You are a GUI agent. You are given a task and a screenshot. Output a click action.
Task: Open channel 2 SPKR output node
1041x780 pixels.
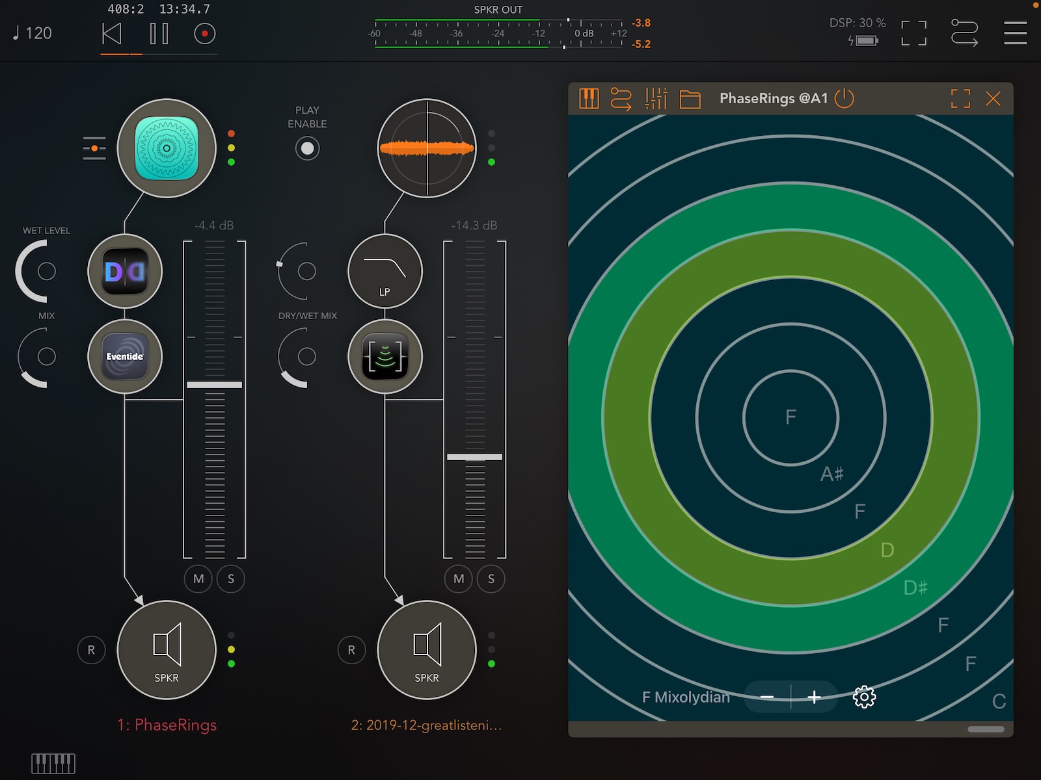tap(427, 650)
